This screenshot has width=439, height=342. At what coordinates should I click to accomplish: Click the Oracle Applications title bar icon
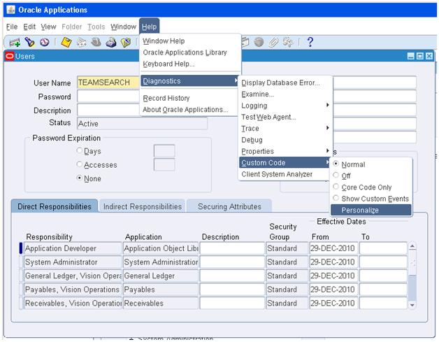[x=11, y=10]
